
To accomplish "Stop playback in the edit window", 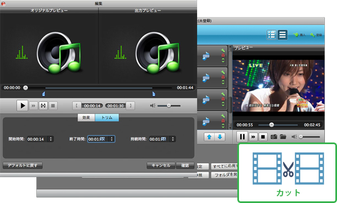I will [x=53, y=106].
